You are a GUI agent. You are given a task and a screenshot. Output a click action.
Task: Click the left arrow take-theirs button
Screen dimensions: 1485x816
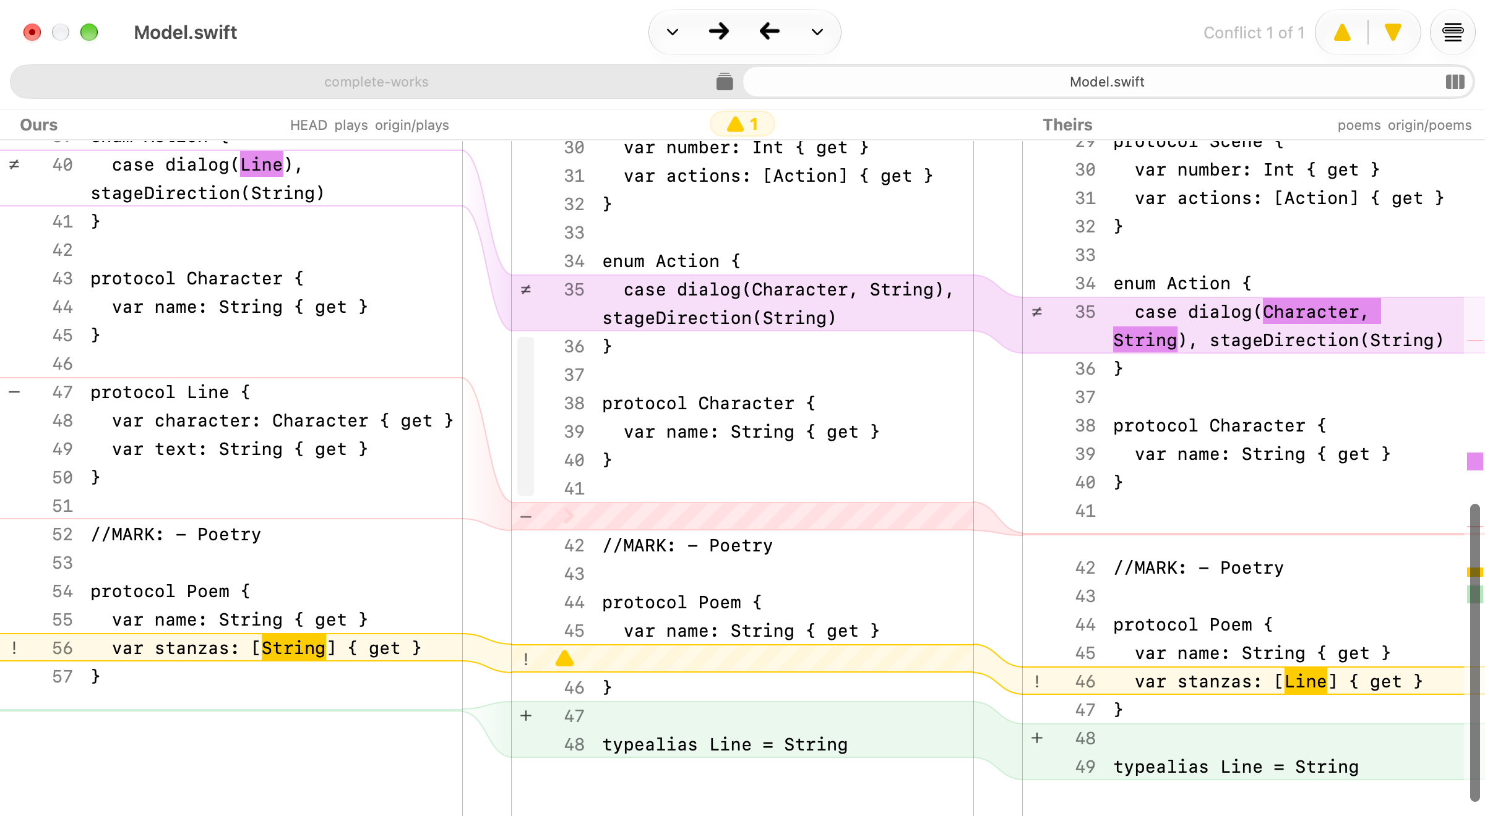tap(769, 32)
